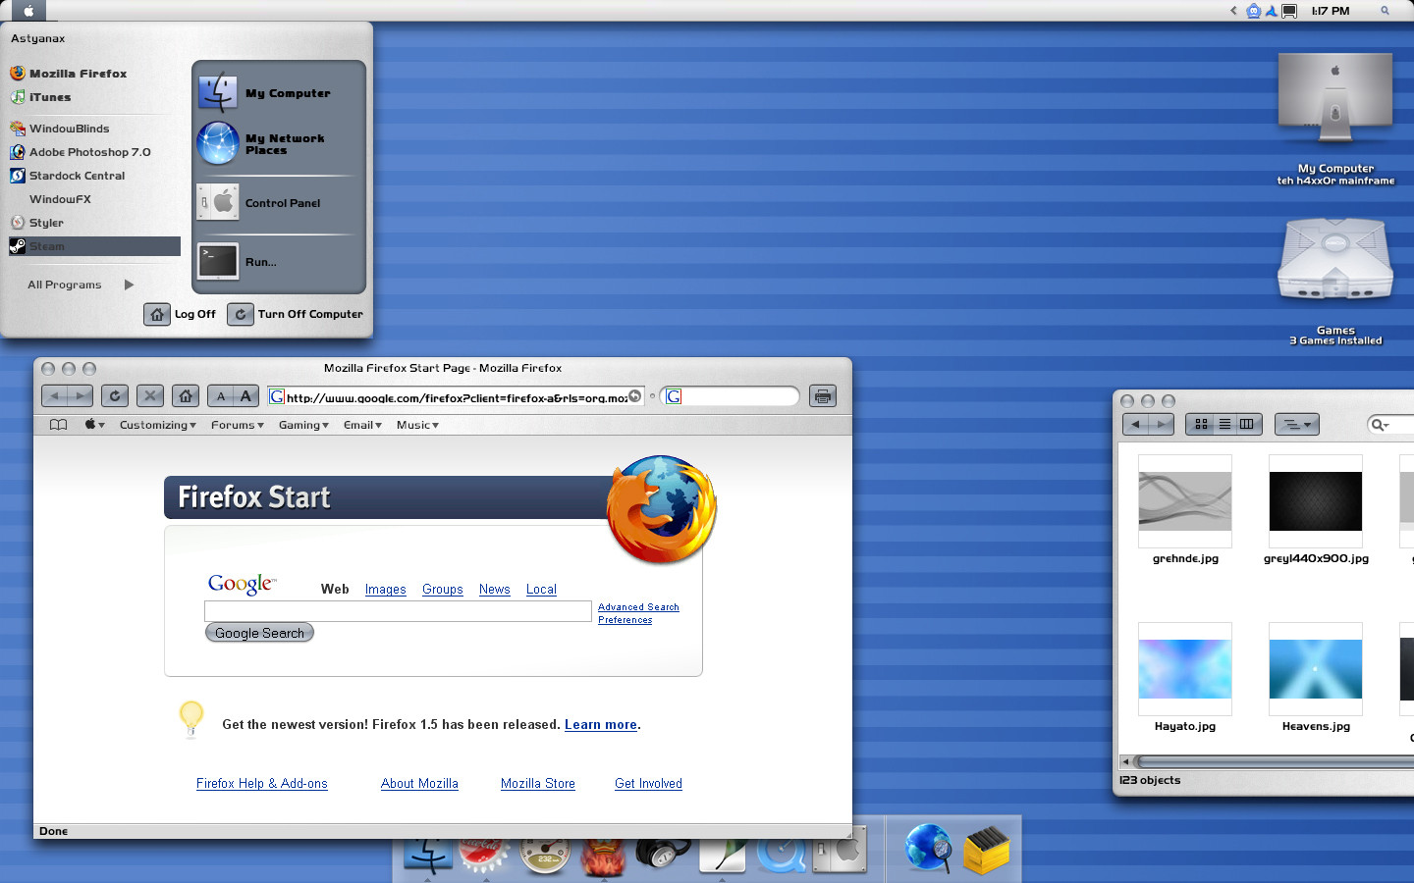Click Turn Off Computer button
This screenshot has height=883, width=1414.
coord(296,314)
